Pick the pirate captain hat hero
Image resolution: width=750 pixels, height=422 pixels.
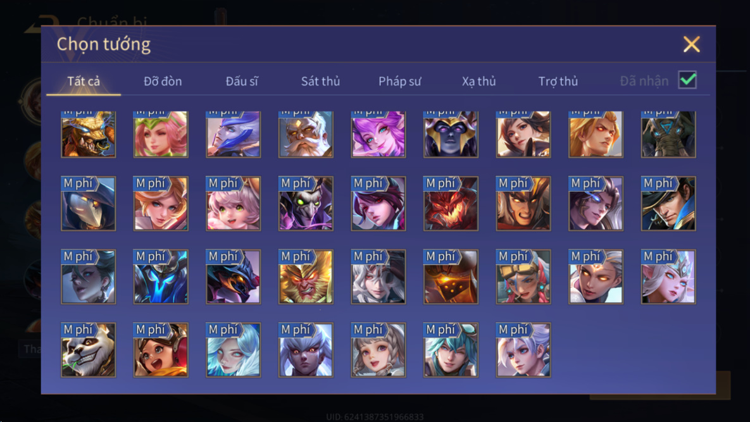tap(669, 204)
